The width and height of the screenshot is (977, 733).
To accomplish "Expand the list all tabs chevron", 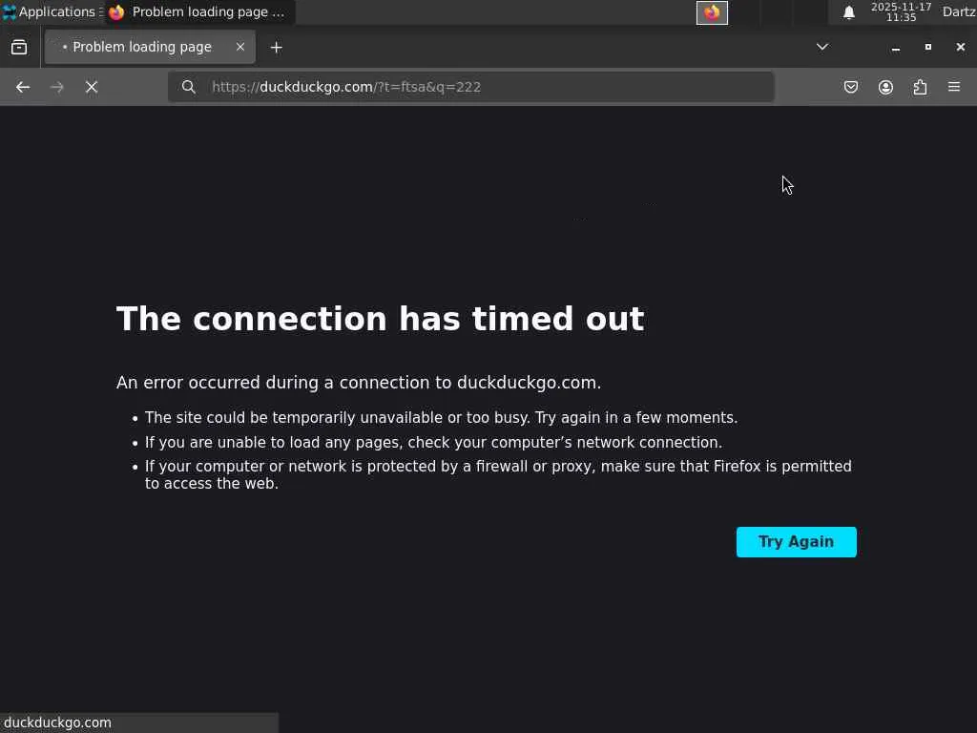I will pyautogui.click(x=822, y=47).
